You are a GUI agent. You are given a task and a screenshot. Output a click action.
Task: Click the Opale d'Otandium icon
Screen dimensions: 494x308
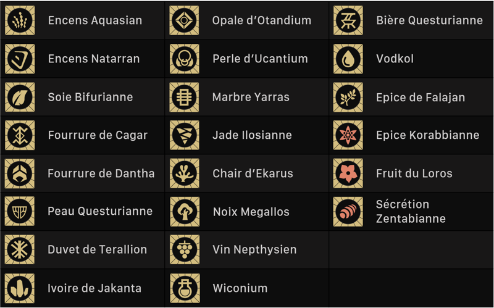[184, 20]
